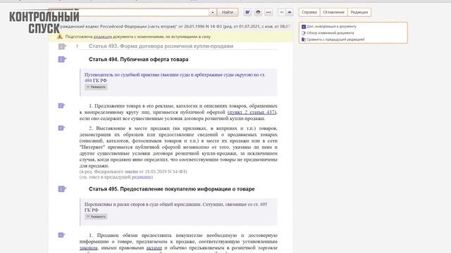Expand the Перспективы и риски споров block
Viewport: 451px width, 253px height.
coord(96,216)
